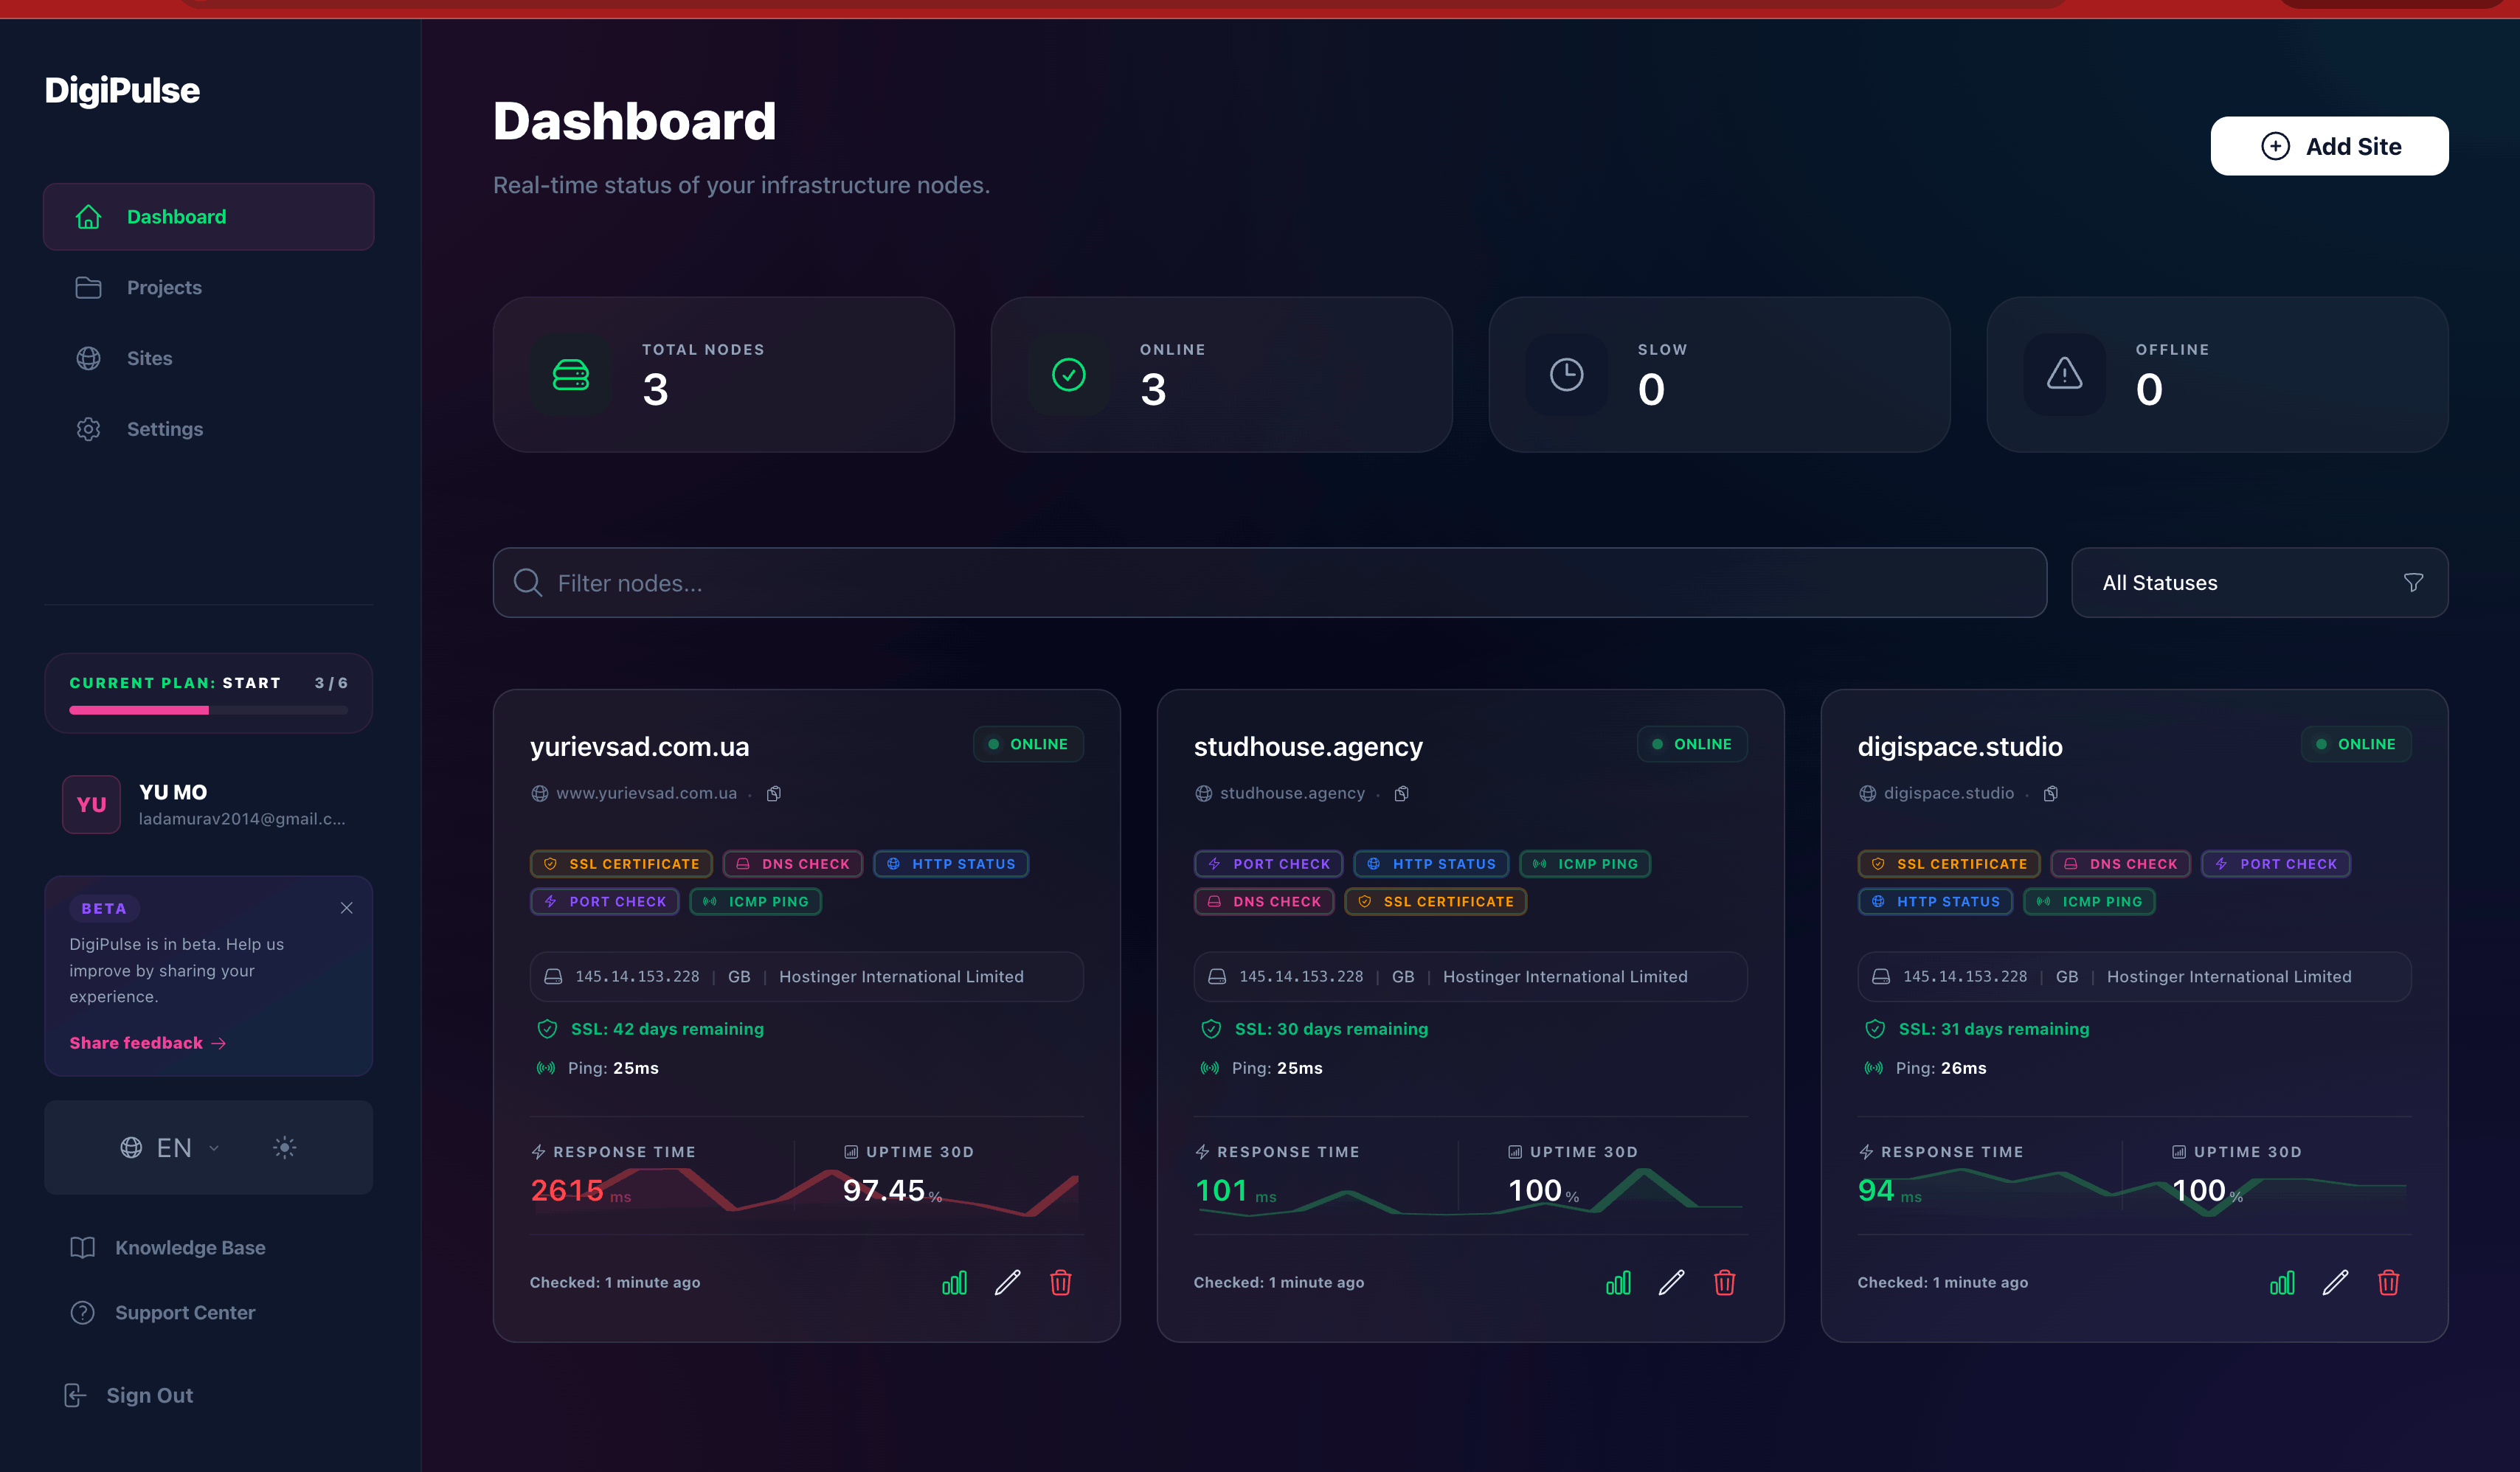The width and height of the screenshot is (2520, 1472).
Task: Open stats chart for studhouse.agency
Action: pos(1618,1282)
